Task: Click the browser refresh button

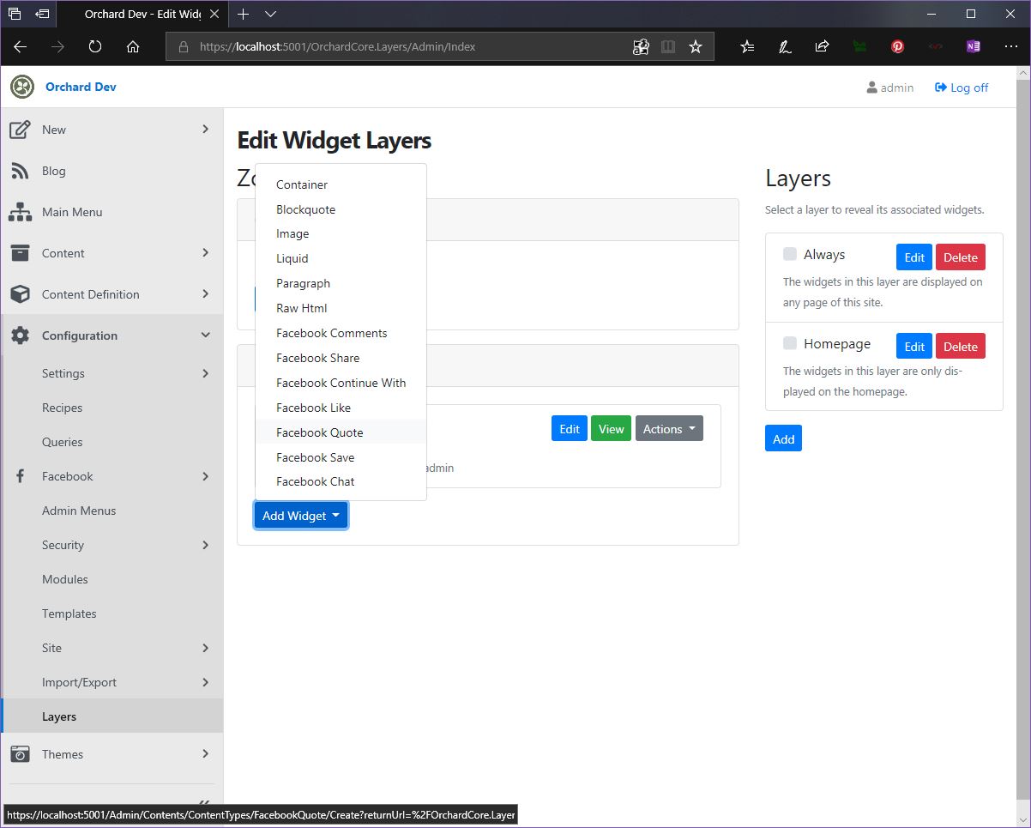Action: (95, 46)
